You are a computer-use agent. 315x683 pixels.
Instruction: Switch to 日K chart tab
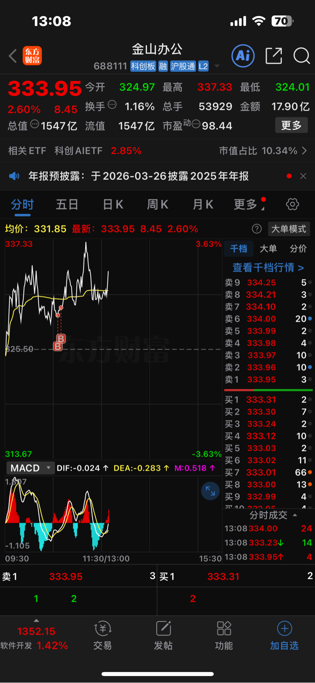113,204
